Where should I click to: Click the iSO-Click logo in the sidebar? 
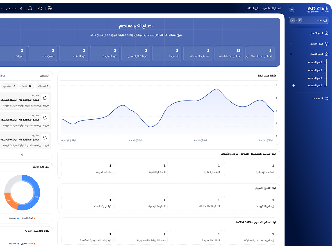click(x=318, y=9)
